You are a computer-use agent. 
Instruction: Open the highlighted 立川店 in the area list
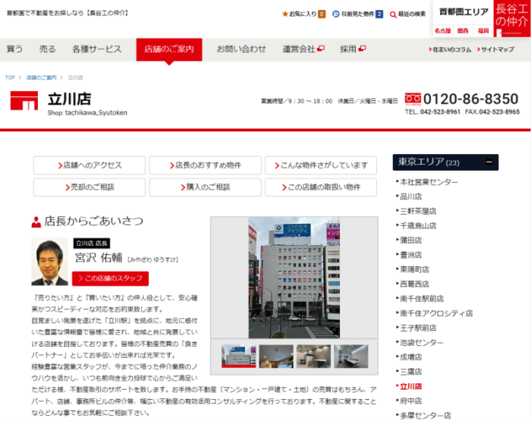[x=410, y=386]
